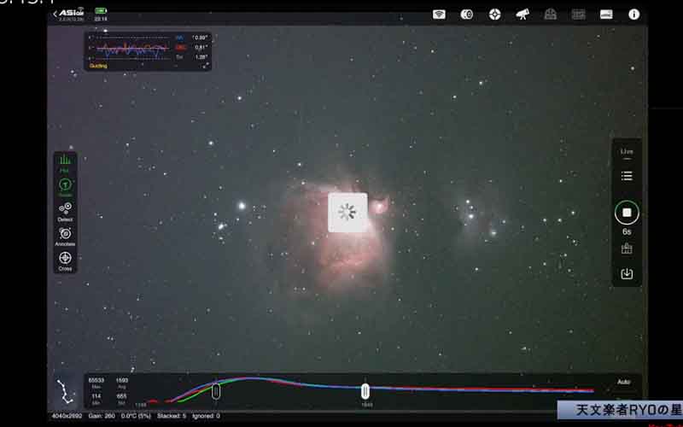Toggle the green Guide graph button
683x427 pixels.
click(66, 186)
